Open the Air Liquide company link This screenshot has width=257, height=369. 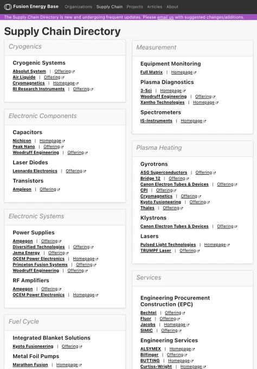(x=24, y=77)
